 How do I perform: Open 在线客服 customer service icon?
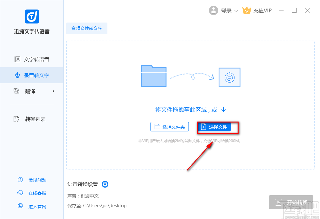[x=20, y=193]
